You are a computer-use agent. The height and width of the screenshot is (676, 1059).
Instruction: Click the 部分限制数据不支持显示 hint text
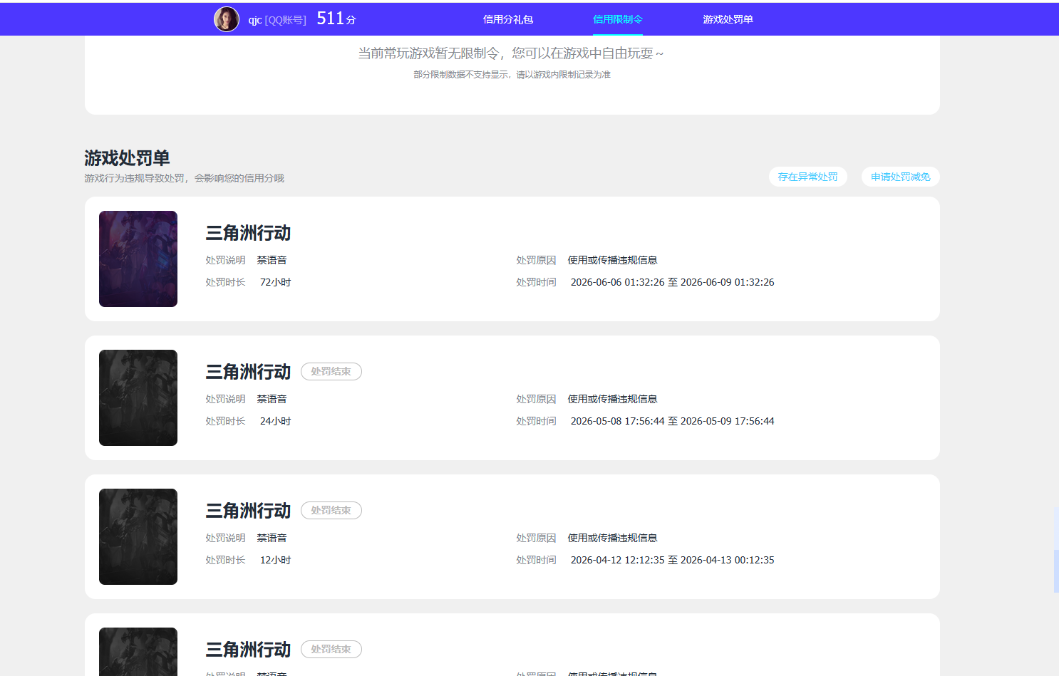pos(512,75)
